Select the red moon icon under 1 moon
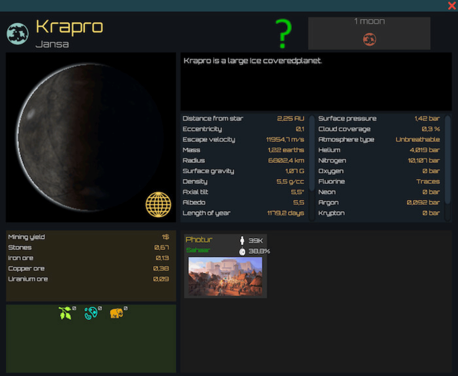Screen dimensions: 458x376 coord(369,39)
